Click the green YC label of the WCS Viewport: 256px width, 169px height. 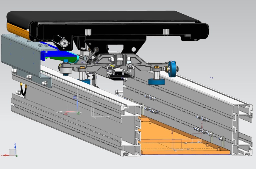point(78,114)
